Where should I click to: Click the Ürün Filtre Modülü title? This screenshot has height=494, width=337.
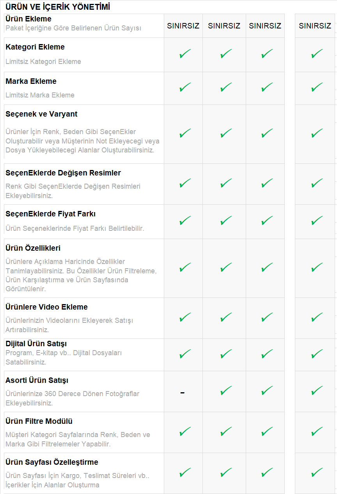pos(39,421)
